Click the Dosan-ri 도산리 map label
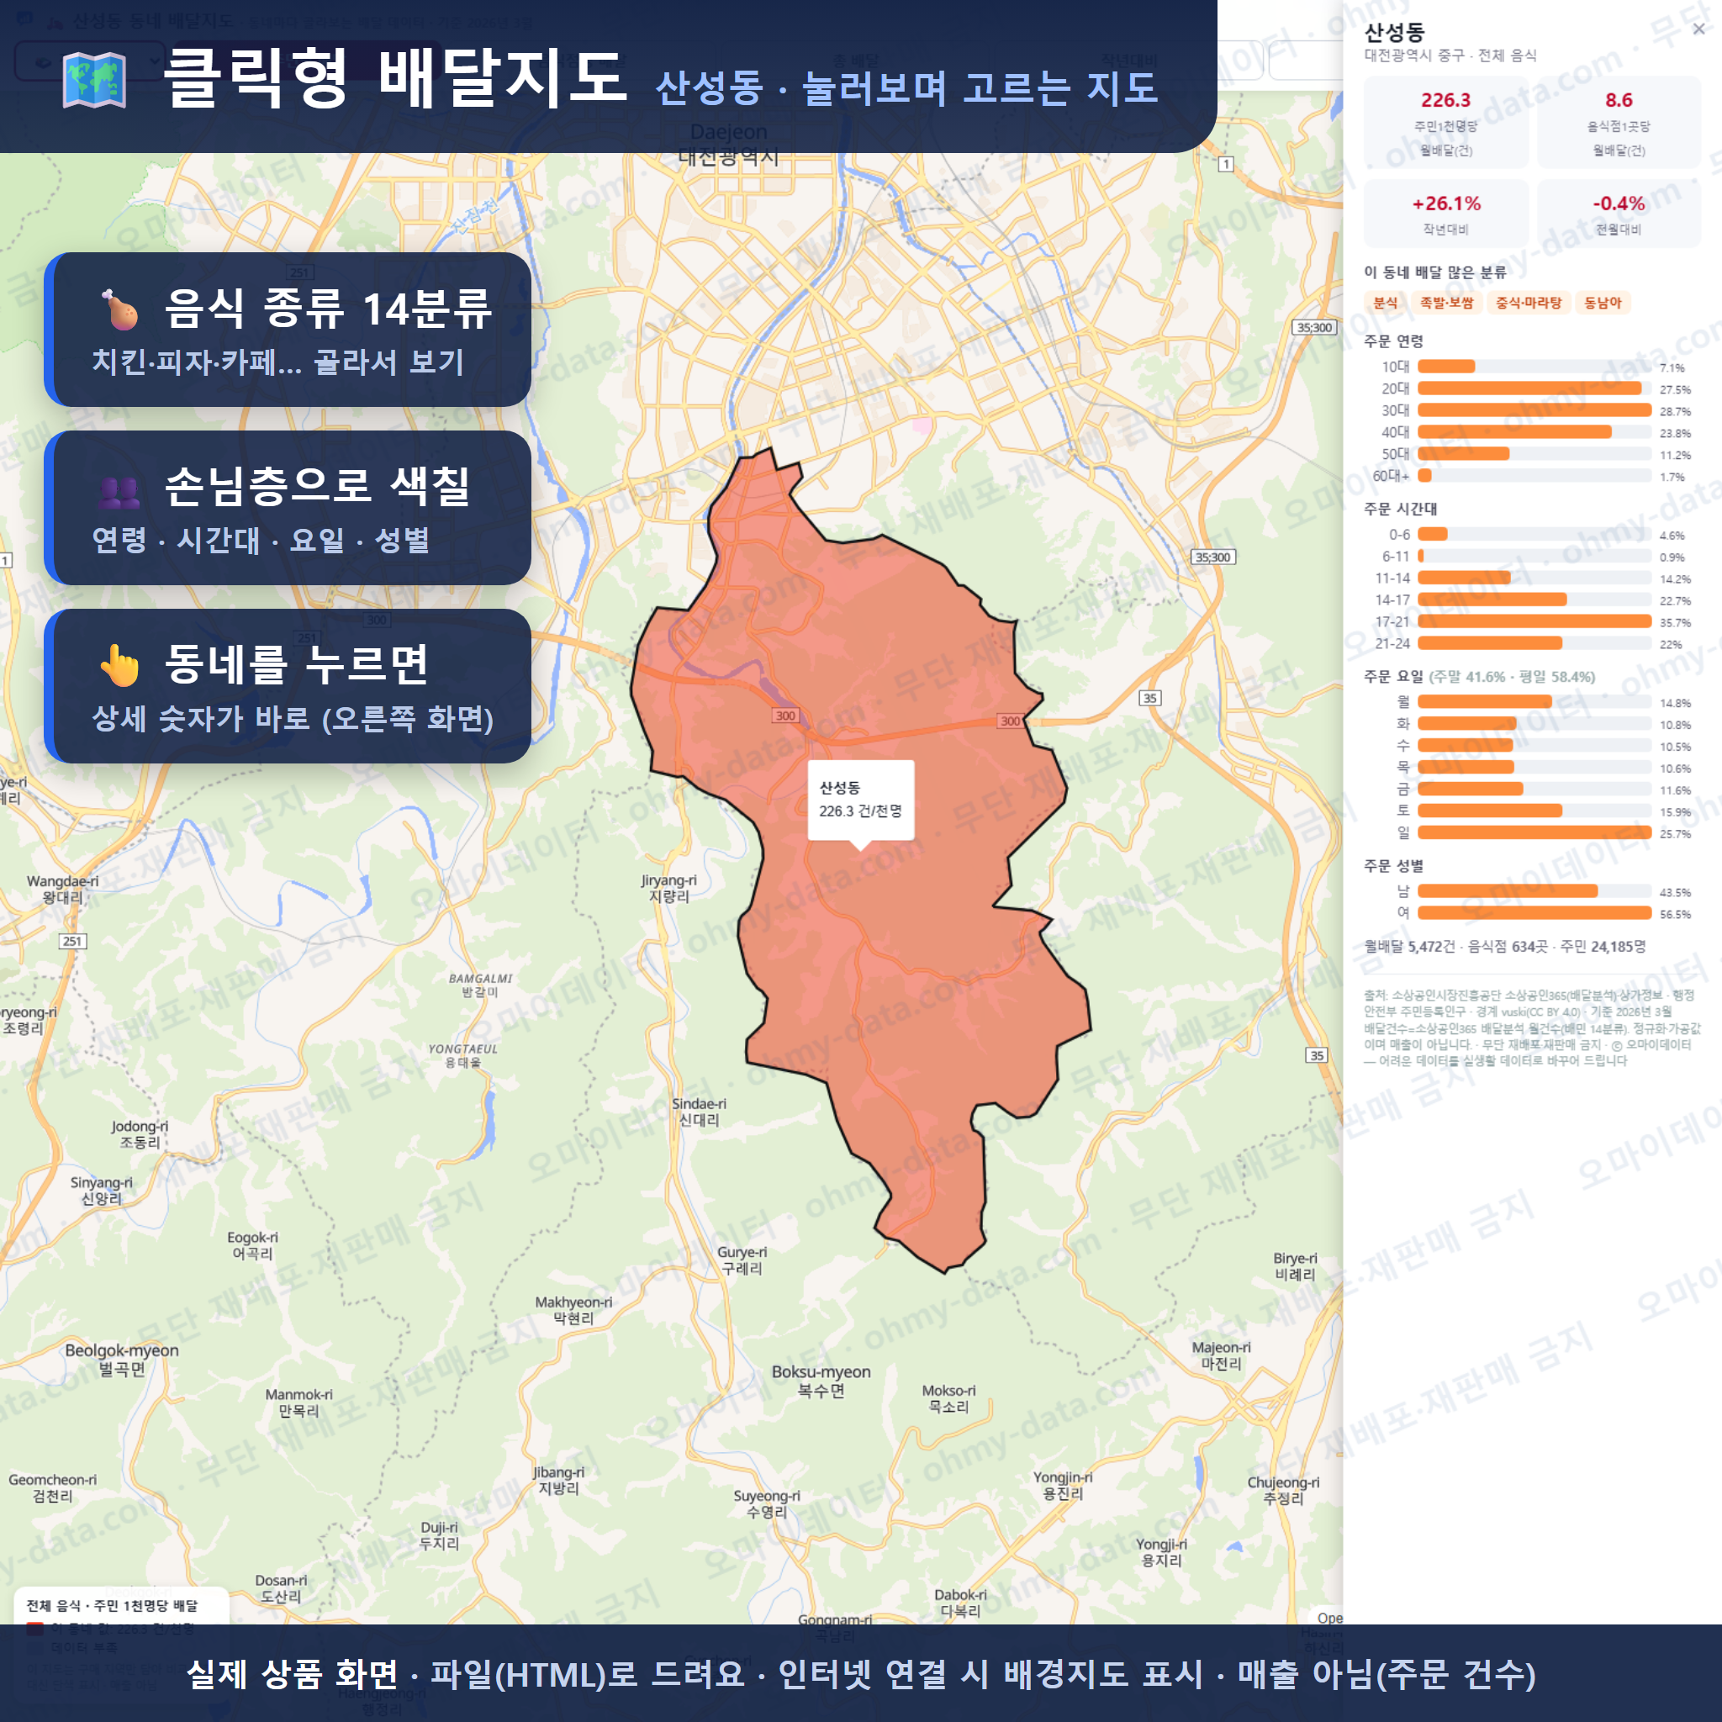 pos(281,1589)
